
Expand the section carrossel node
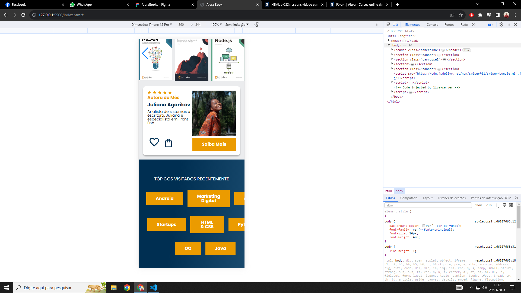coord(392,59)
